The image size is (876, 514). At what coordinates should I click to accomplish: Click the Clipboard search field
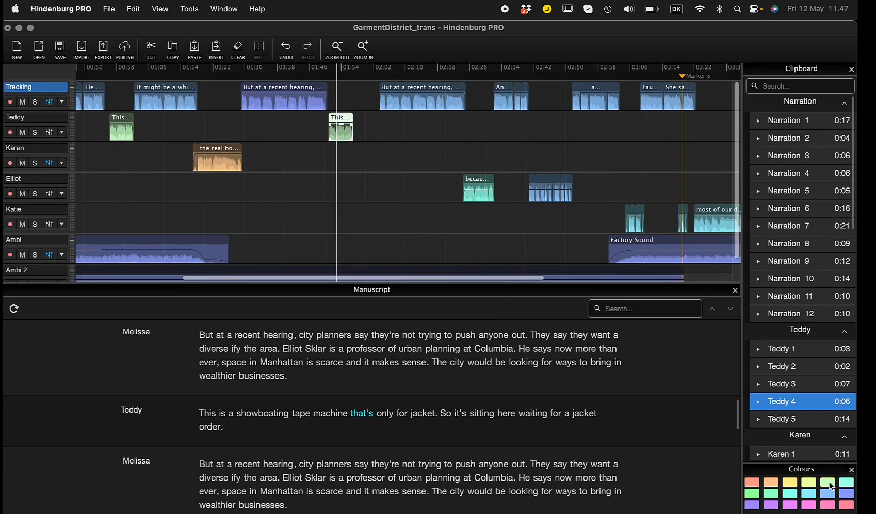[x=800, y=86]
